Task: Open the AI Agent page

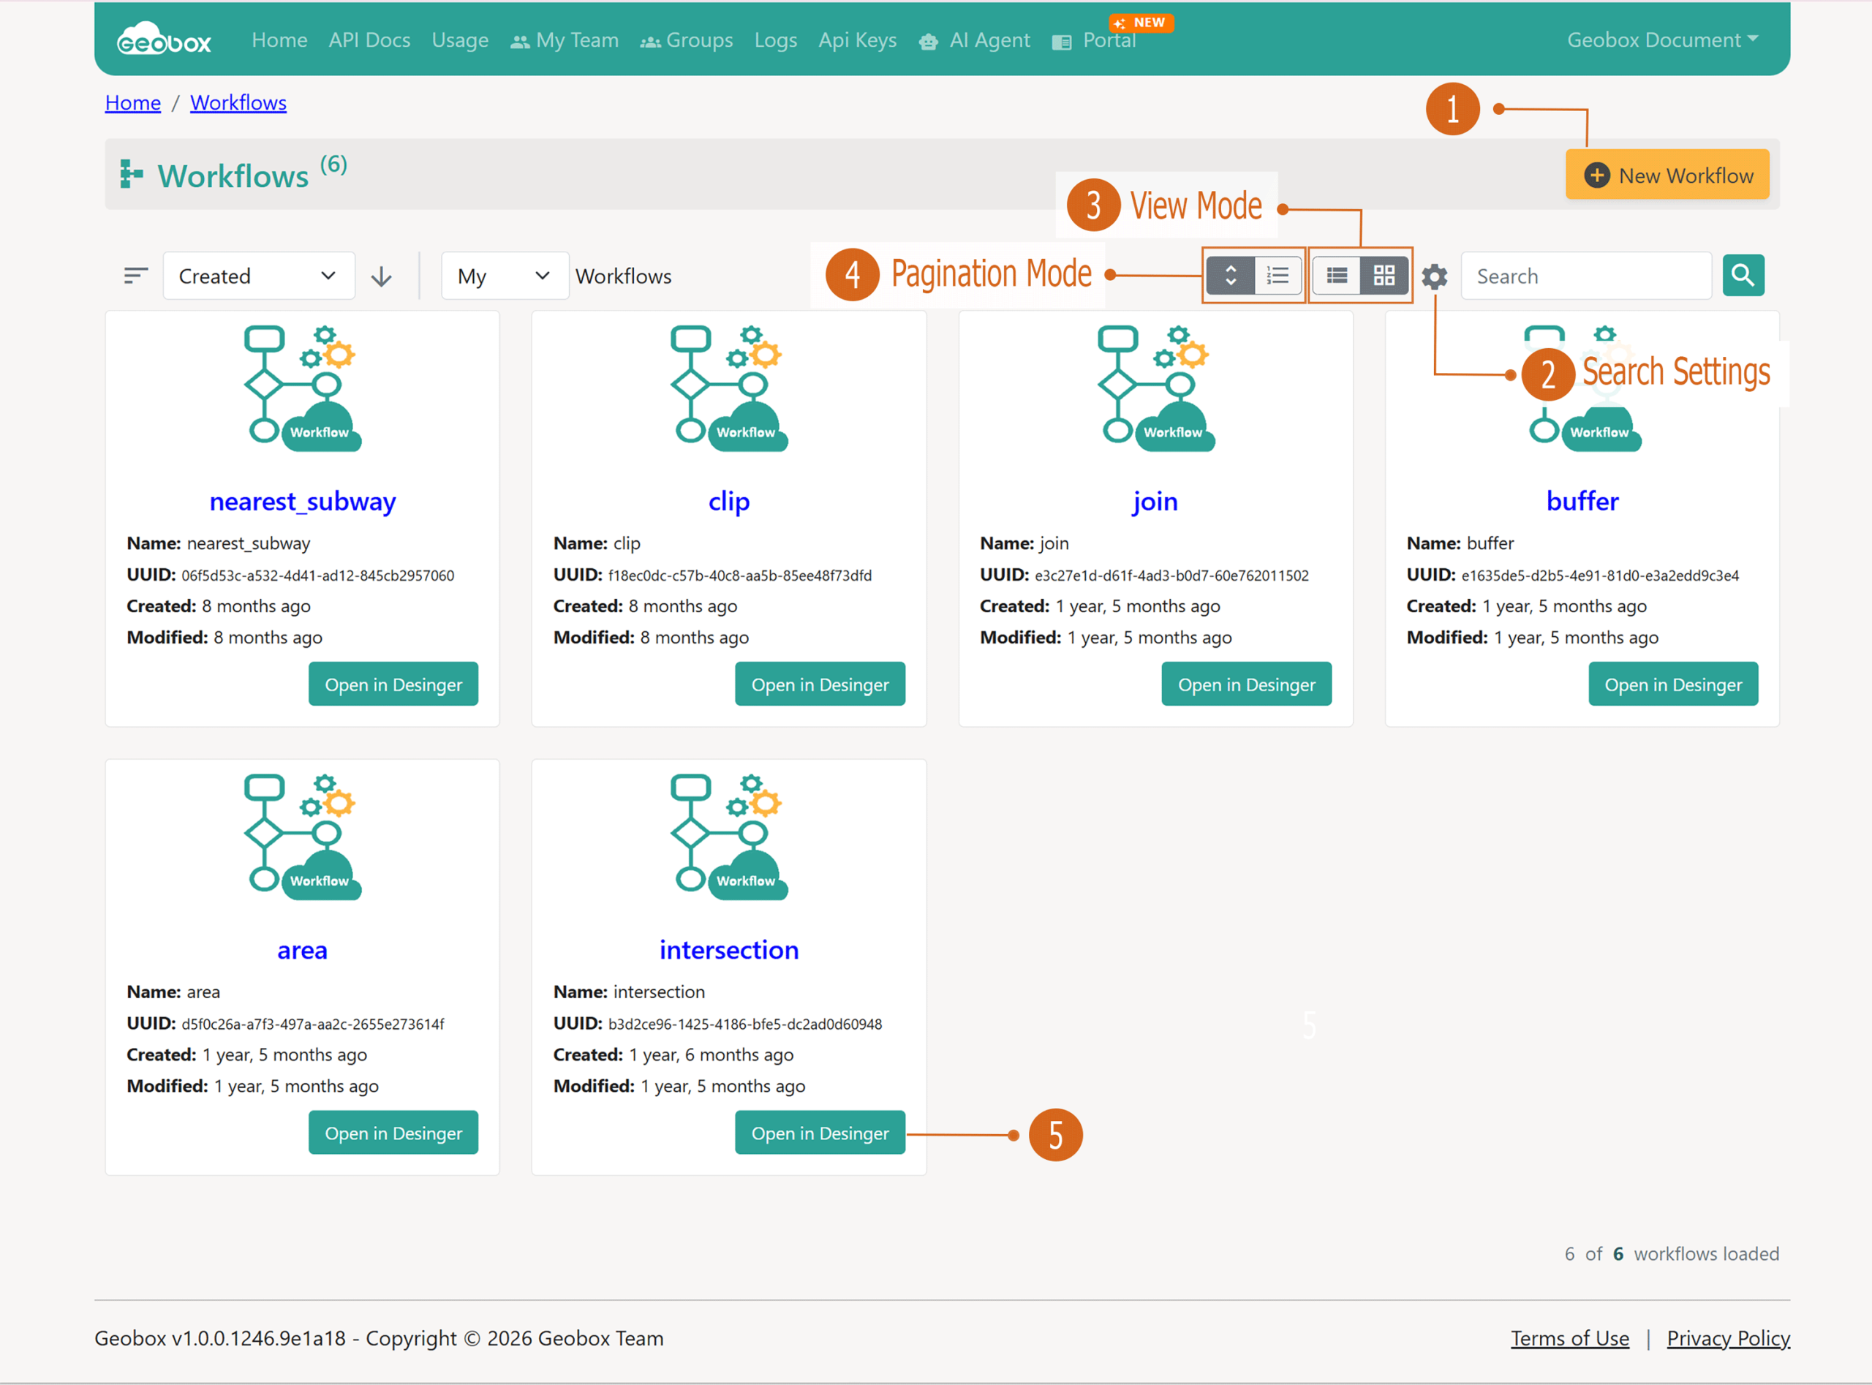Action: (974, 40)
